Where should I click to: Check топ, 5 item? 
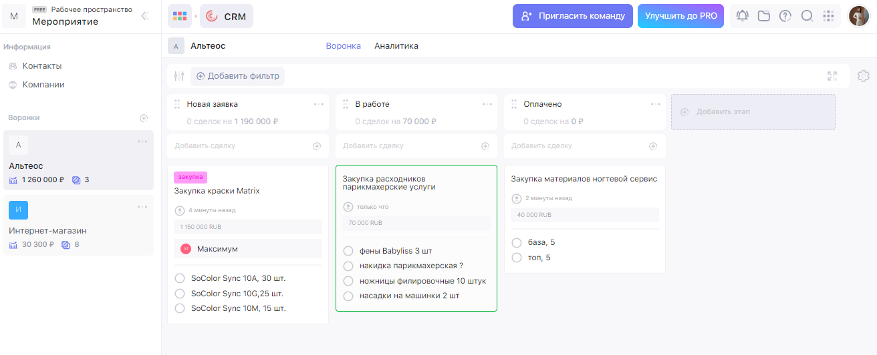[517, 258]
